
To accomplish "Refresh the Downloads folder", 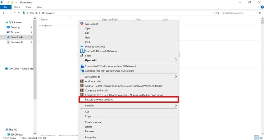I will click(217, 13).
